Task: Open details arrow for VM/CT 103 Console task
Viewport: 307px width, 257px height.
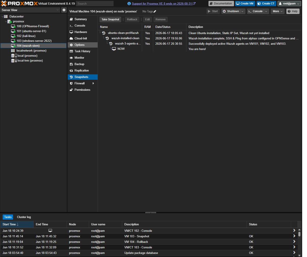Action: point(294,247)
